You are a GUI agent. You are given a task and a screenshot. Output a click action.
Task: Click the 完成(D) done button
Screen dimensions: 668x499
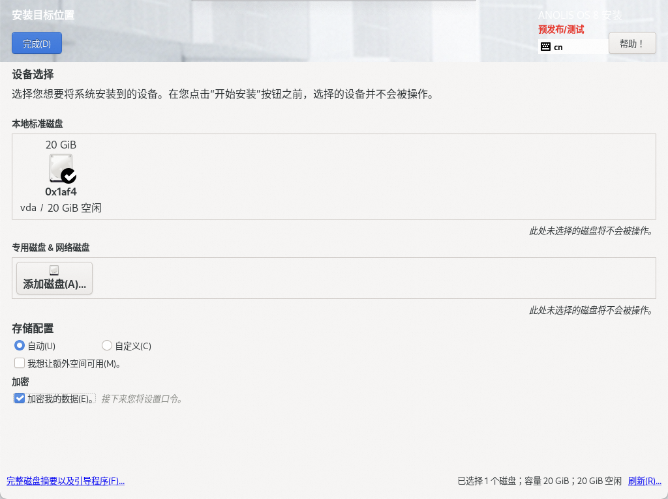[37, 44]
